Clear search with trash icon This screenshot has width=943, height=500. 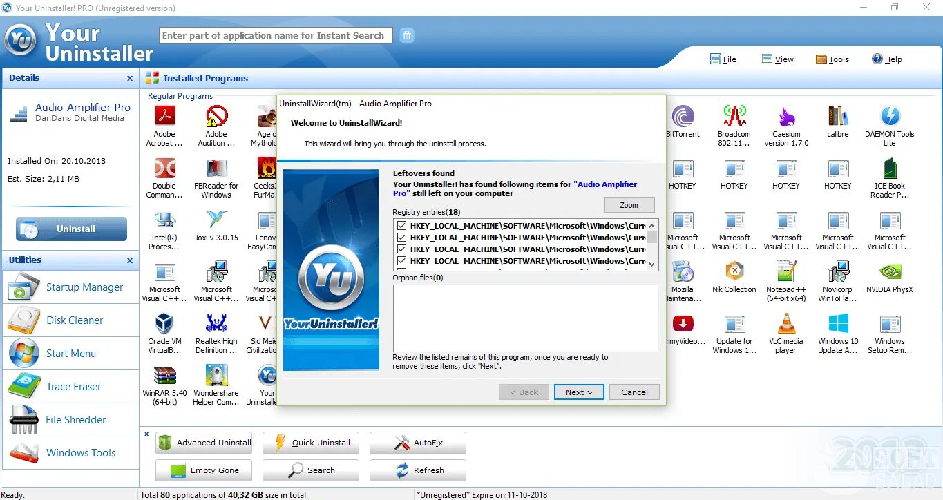(x=407, y=35)
